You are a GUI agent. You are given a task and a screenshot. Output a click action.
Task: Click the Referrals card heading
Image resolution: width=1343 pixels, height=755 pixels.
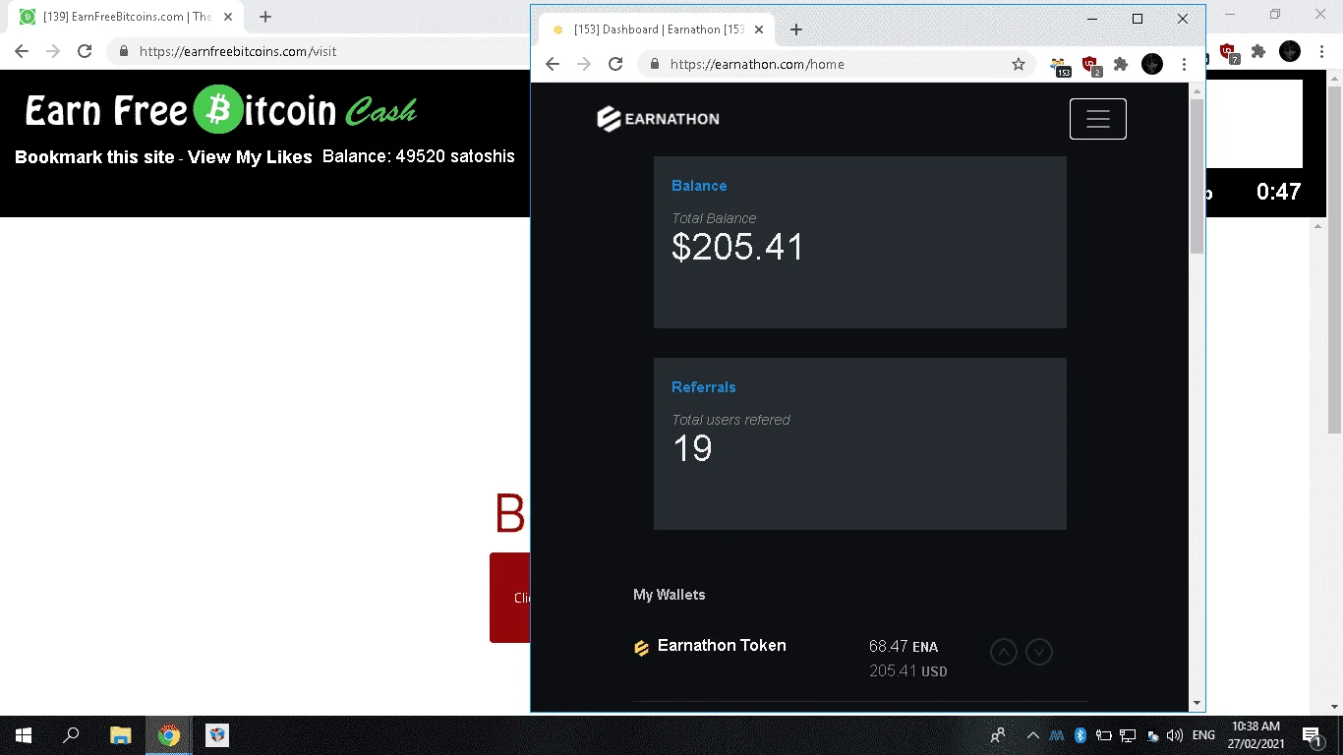(704, 387)
